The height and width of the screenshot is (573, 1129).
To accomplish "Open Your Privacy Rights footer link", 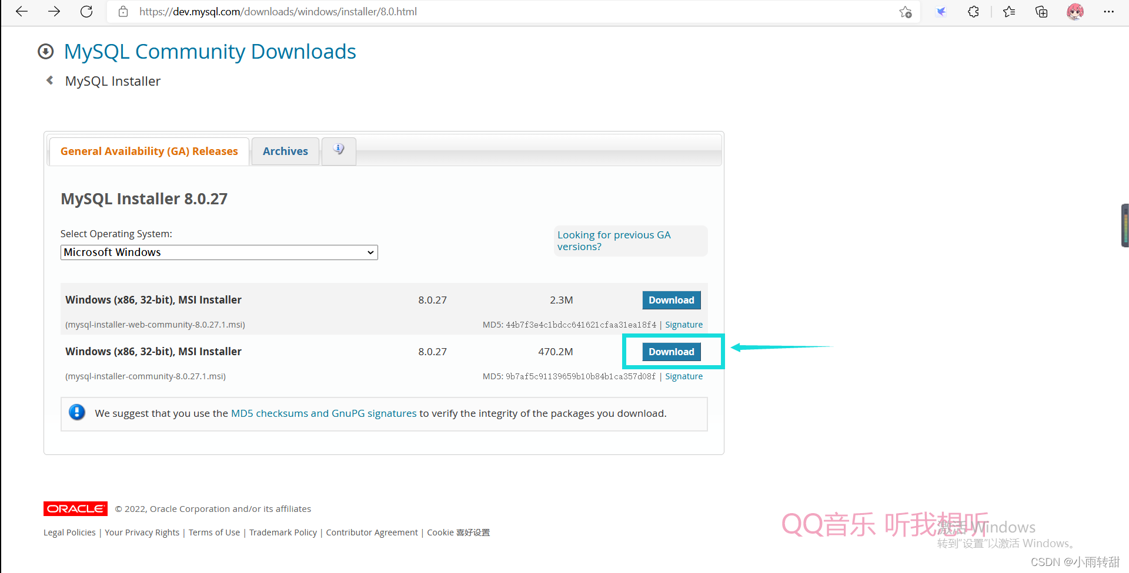I will (142, 532).
